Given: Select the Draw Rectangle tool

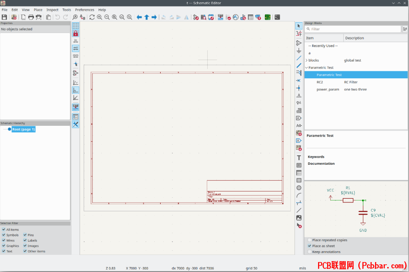Looking at the screenshot, I should tap(299, 180).
